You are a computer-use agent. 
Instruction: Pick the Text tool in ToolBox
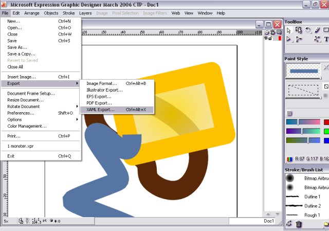(x=326, y=39)
